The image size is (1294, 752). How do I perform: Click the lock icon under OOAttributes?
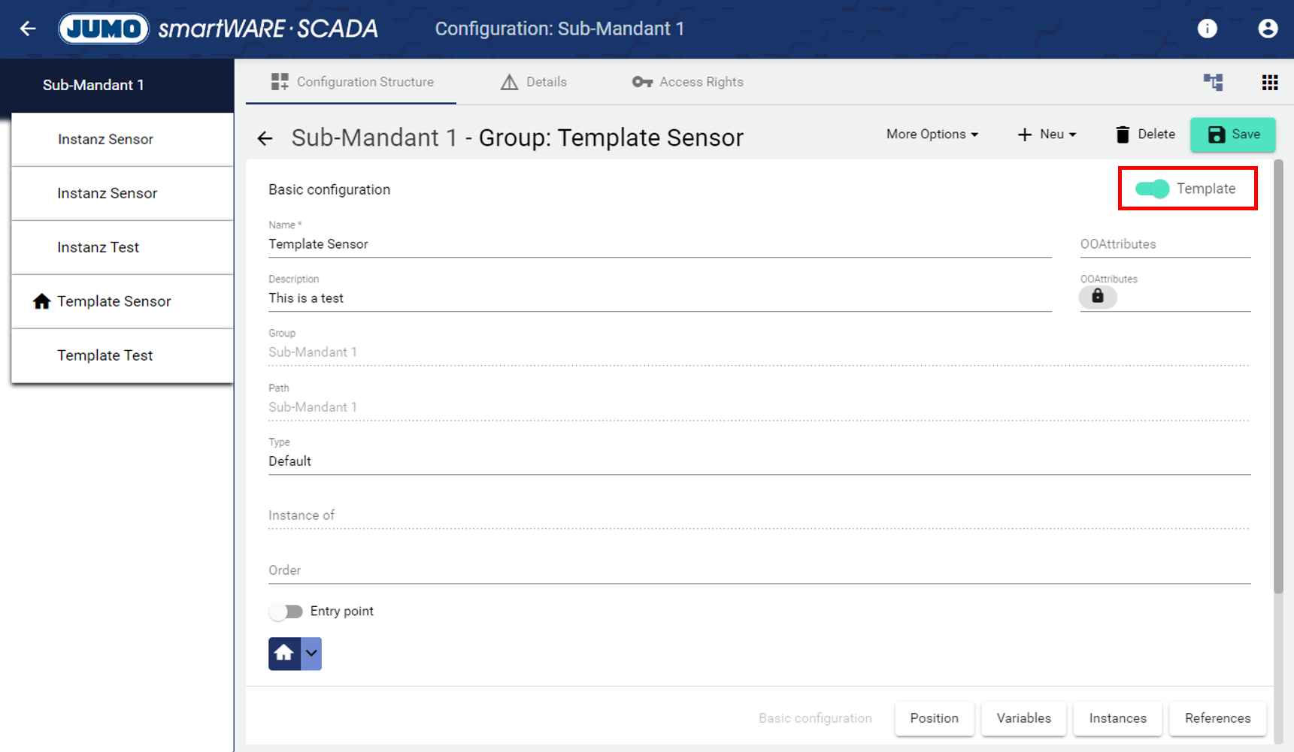[x=1097, y=297]
